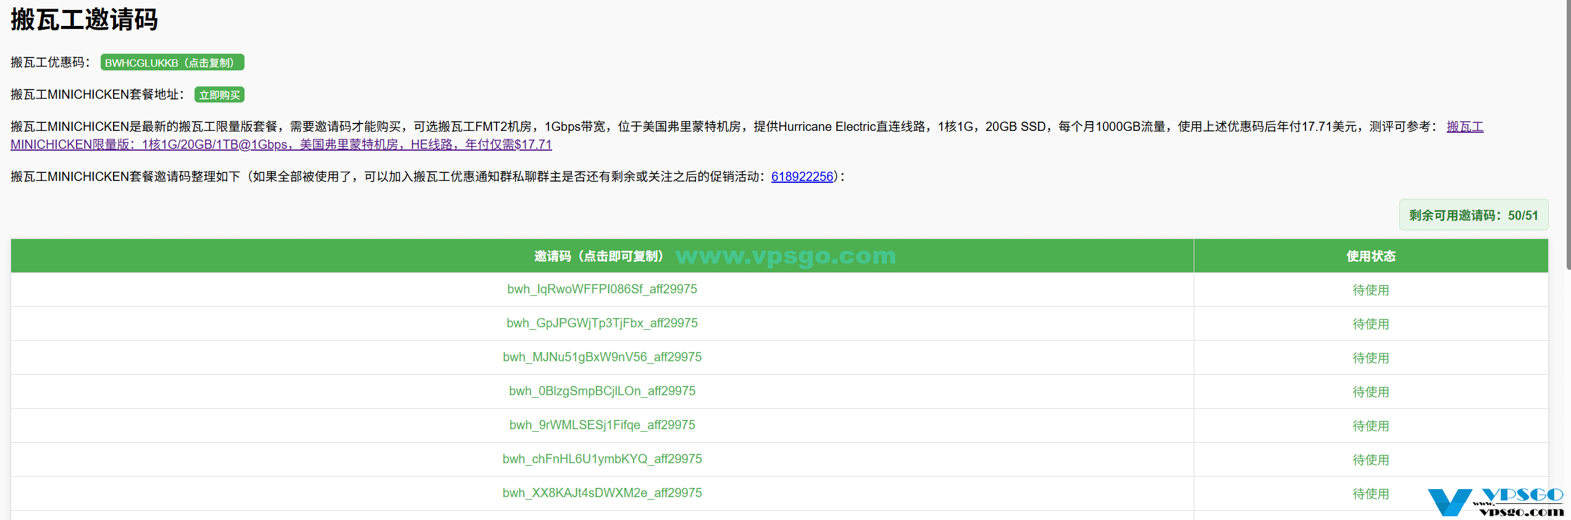Copy the BWHCGLUKKB coupon code
This screenshot has width=1571, height=520.
pos(172,62)
